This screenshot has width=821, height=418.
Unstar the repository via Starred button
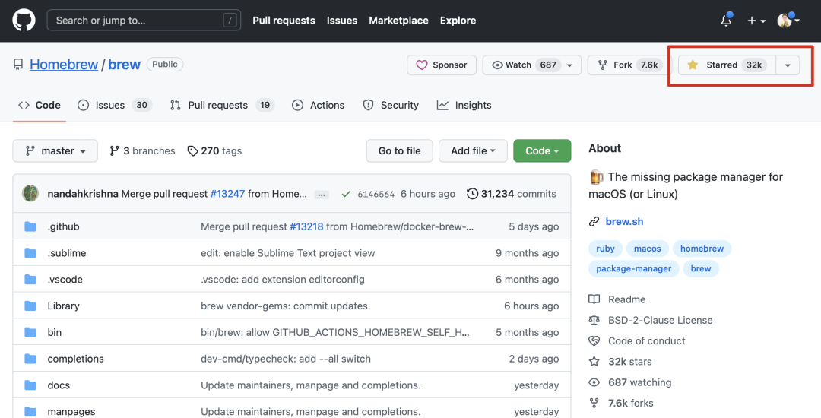[727, 65]
